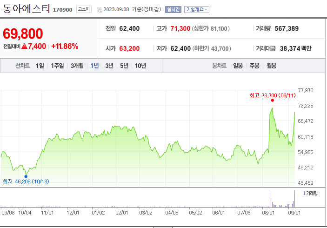327x228 pixels.
Task: Click the 60,718 price axis label
Action: click(306, 137)
